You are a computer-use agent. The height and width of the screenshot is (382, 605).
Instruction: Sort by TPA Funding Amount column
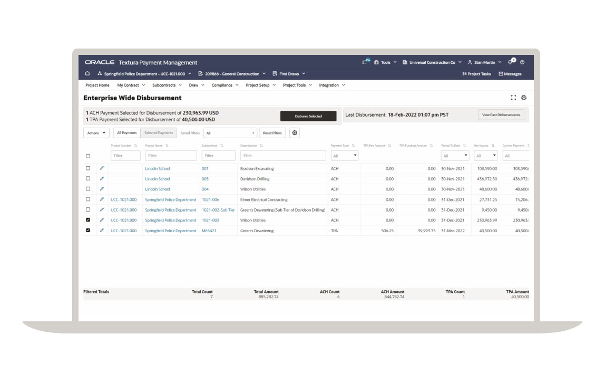point(432,146)
